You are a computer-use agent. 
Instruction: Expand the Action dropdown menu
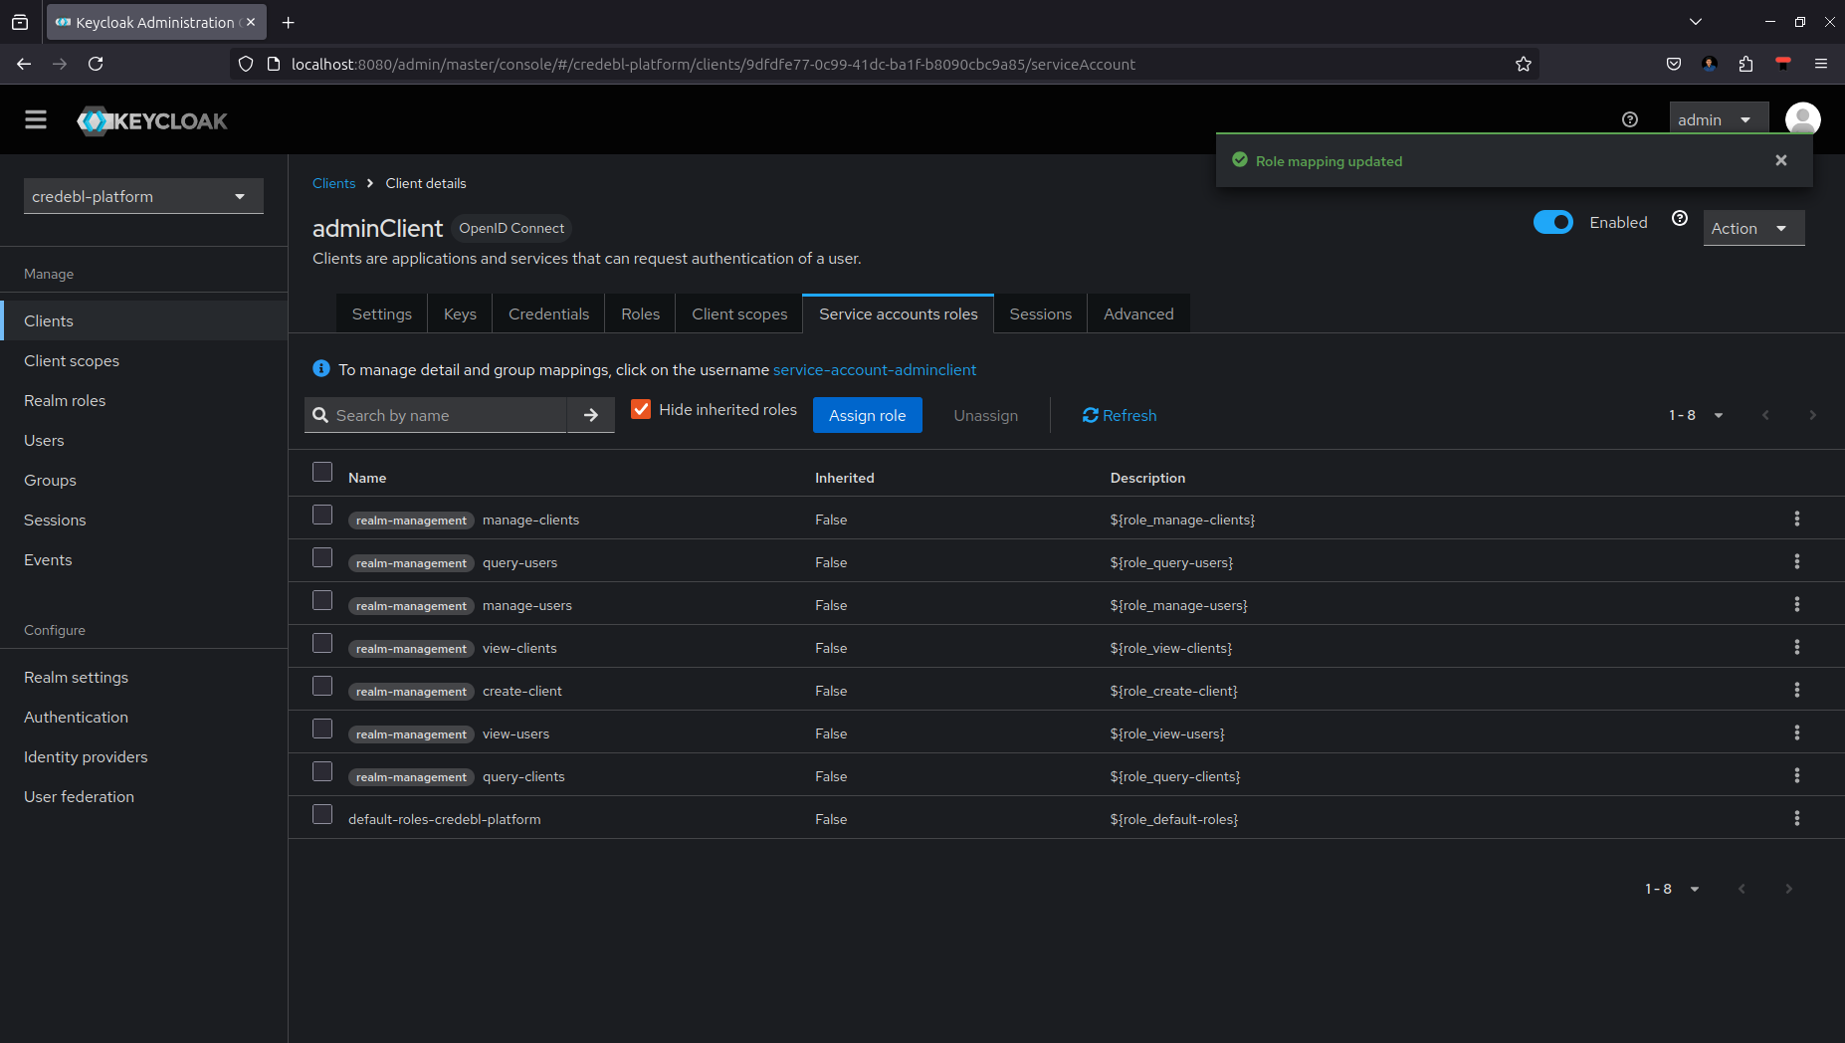[1752, 228]
